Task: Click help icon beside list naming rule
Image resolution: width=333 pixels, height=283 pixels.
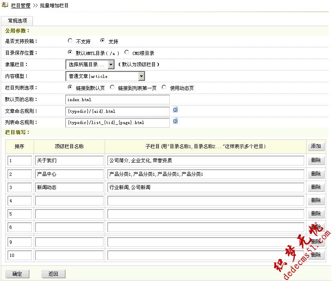Action: (x=175, y=121)
